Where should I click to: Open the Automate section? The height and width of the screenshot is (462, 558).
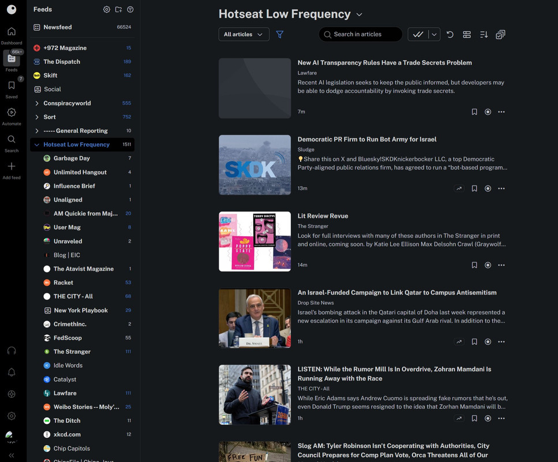[x=12, y=113]
